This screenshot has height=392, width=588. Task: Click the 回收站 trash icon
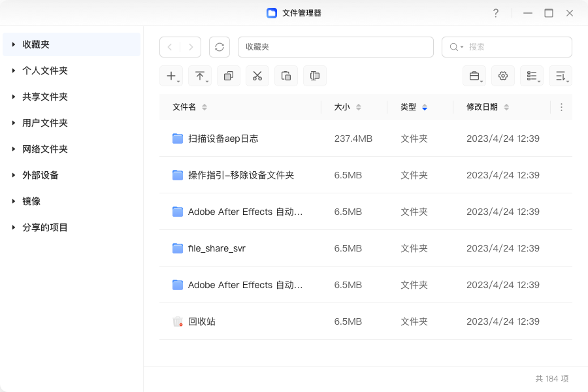coord(177,321)
